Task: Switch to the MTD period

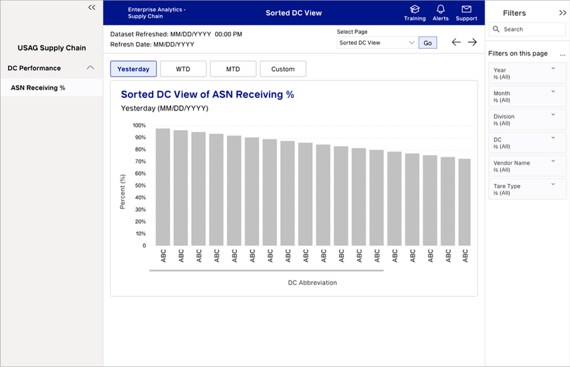Action: pos(233,69)
